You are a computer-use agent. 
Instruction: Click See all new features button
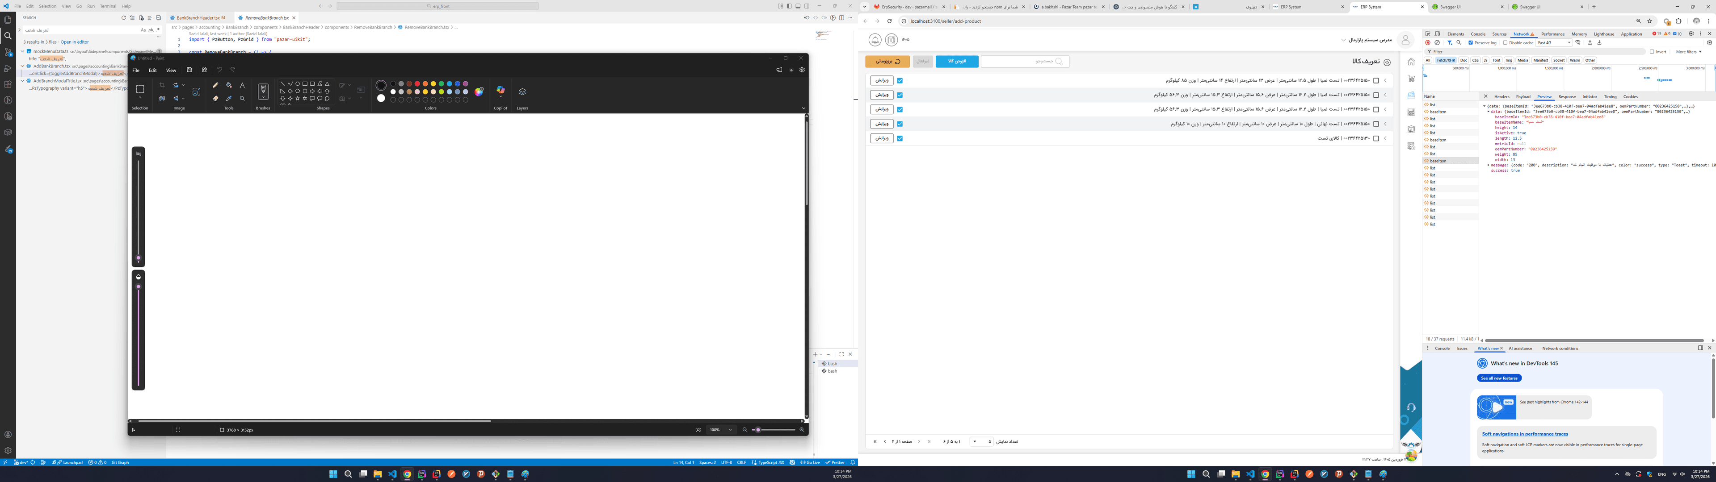point(1499,378)
